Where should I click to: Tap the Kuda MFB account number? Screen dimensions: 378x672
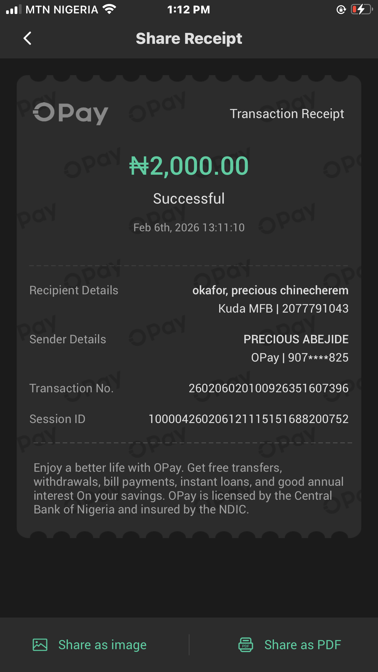315,309
